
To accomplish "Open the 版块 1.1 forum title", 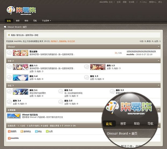I will pyautogui.click(x=34, y=65).
